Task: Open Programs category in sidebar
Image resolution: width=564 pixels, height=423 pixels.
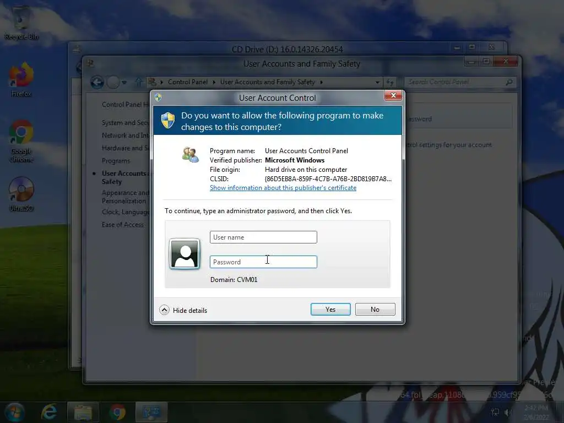Action: [116, 161]
